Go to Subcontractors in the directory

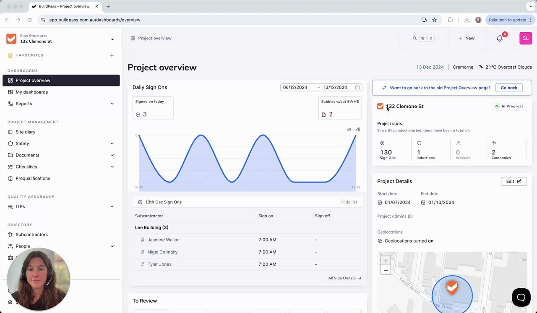coord(31,235)
